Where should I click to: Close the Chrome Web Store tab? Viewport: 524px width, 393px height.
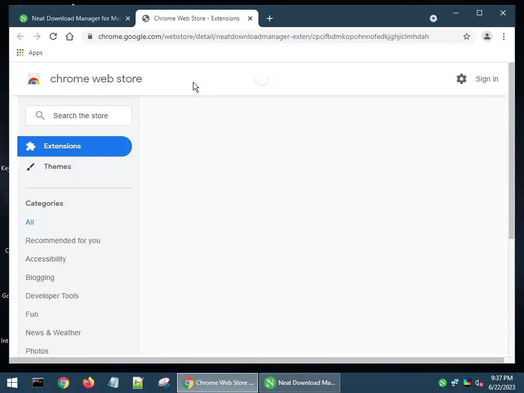click(250, 18)
